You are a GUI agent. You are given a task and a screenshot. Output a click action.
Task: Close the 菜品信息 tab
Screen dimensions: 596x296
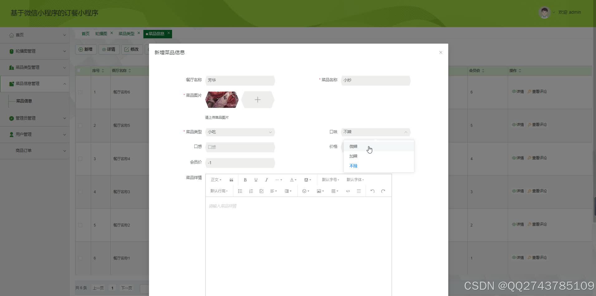169,33
